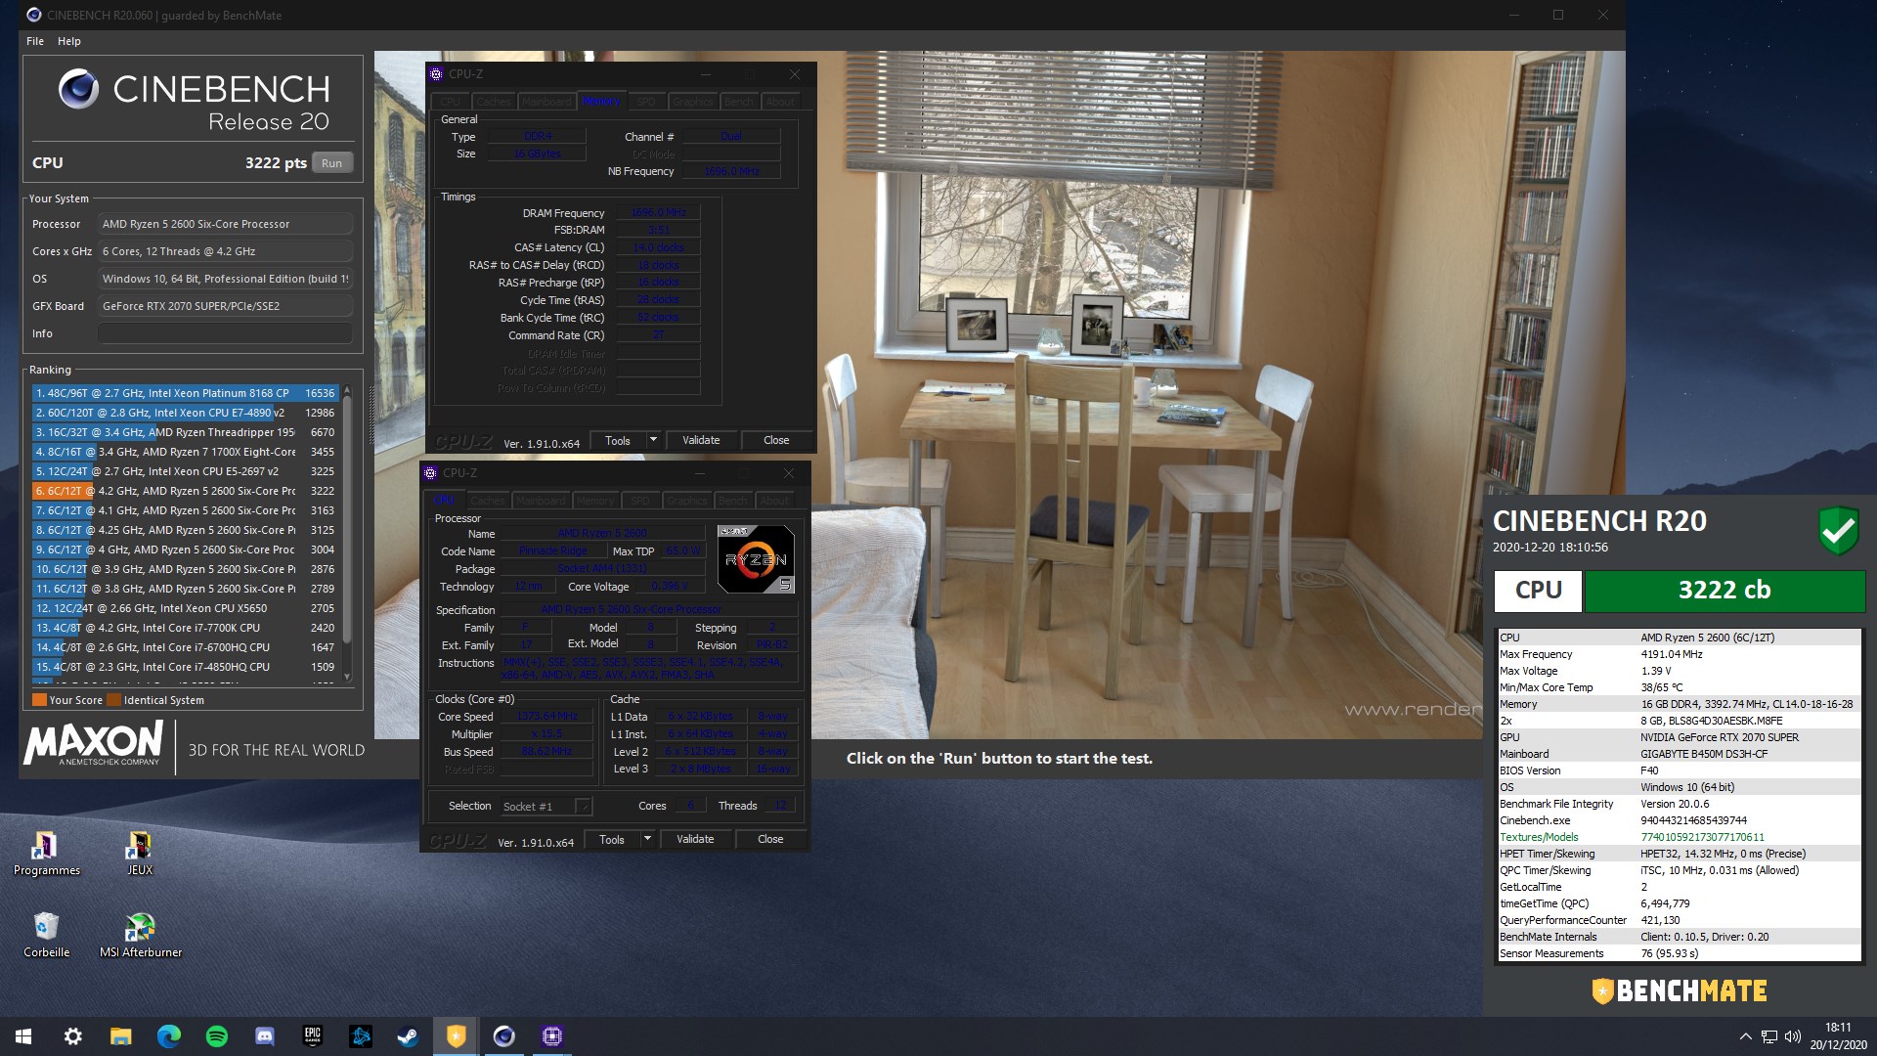Screen dimensions: 1877x1056
Task: Open Bench tab in lower CPU-Z
Action: pyautogui.click(x=732, y=500)
